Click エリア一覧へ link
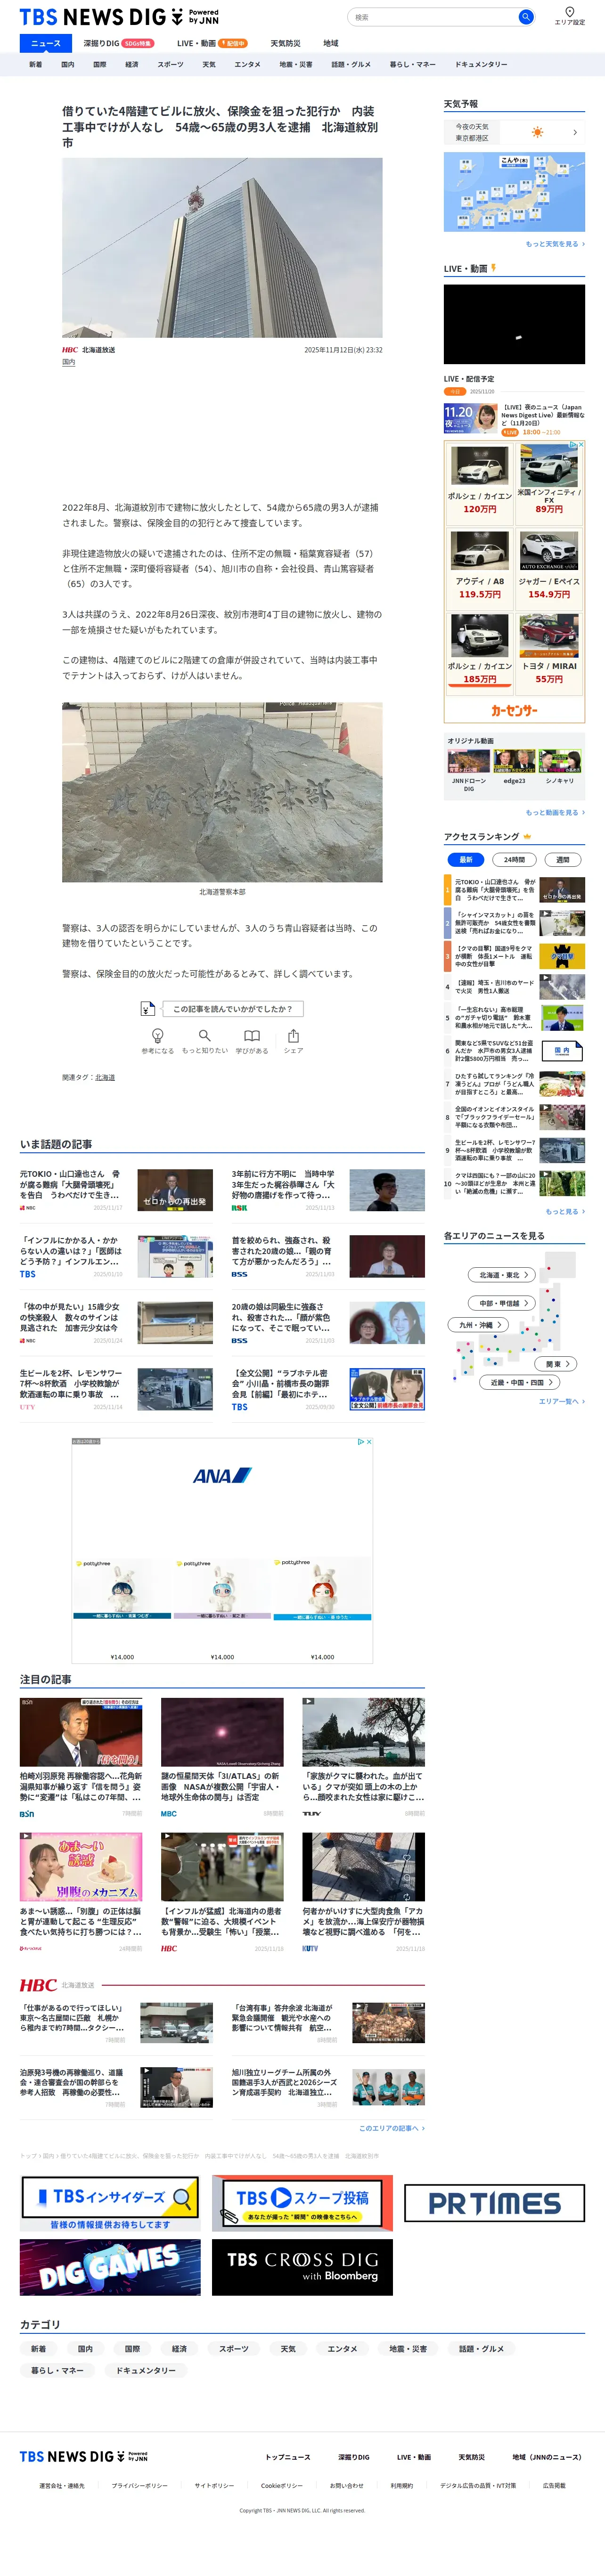This screenshot has width=605, height=2576. point(562,1401)
